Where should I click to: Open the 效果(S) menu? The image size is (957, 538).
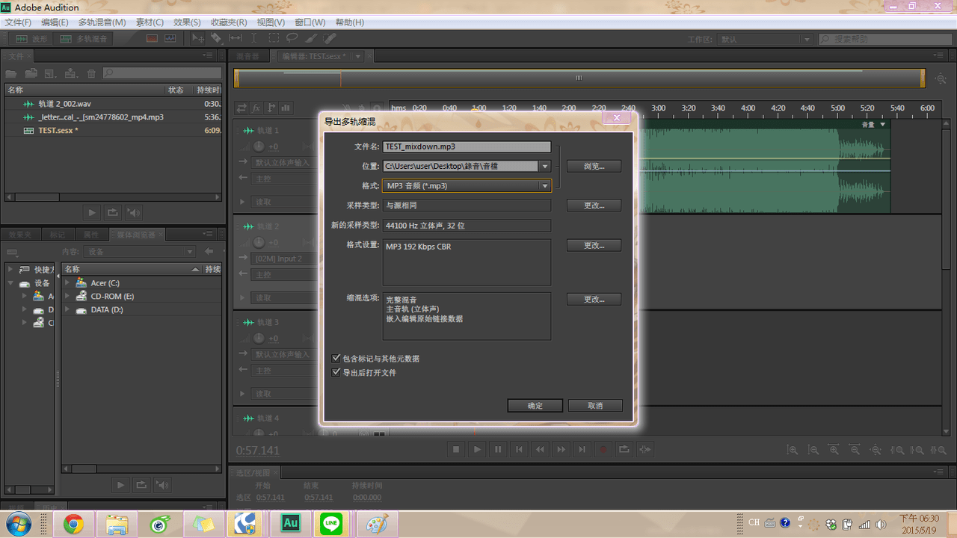click(187, 22)
